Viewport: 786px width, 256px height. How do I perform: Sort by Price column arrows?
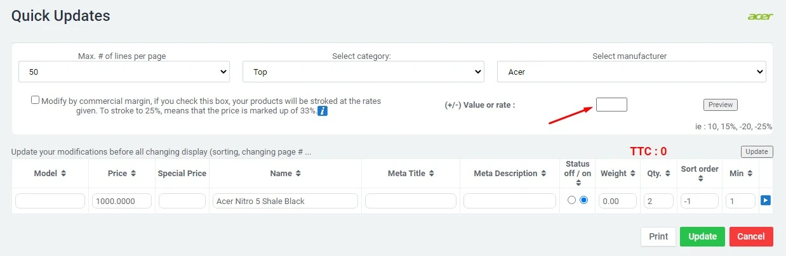coord(132,174)
